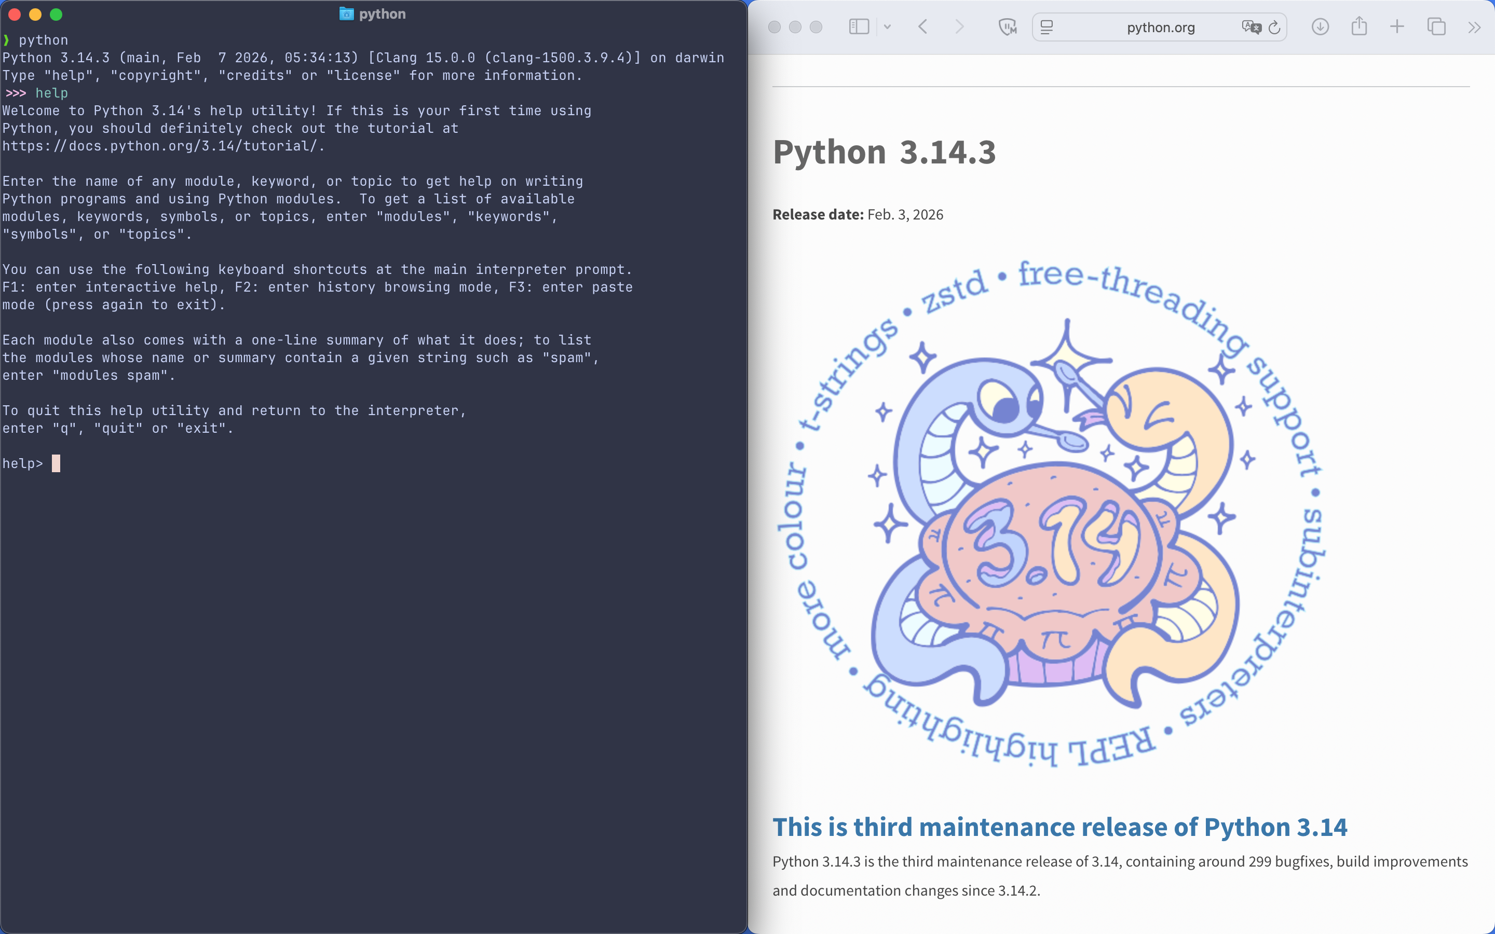1495x934 pixels.
Task: Go back to previous page
Action: click(923, 26)
